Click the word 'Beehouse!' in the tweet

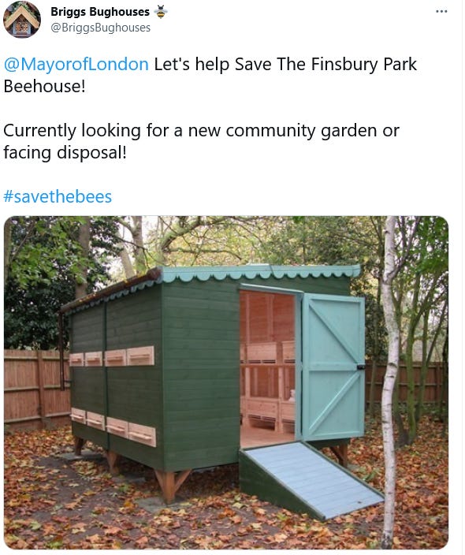(45, 87)
